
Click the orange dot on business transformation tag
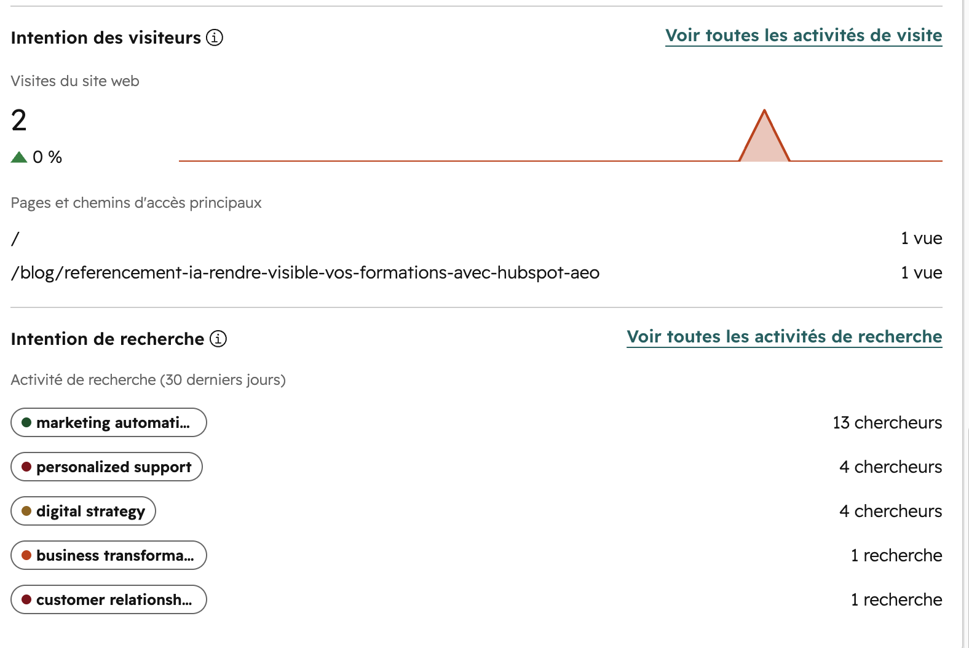tap(26, 555)
